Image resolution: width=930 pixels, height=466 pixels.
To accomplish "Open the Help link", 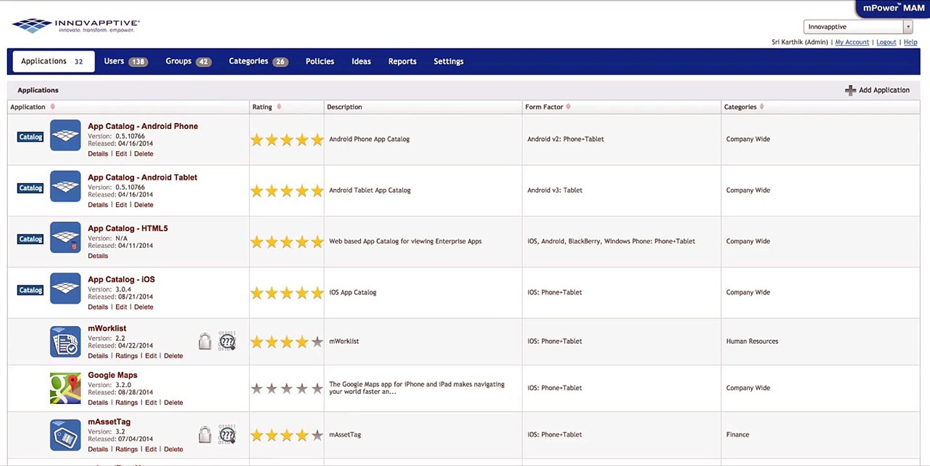I will [x=911, y=42].
